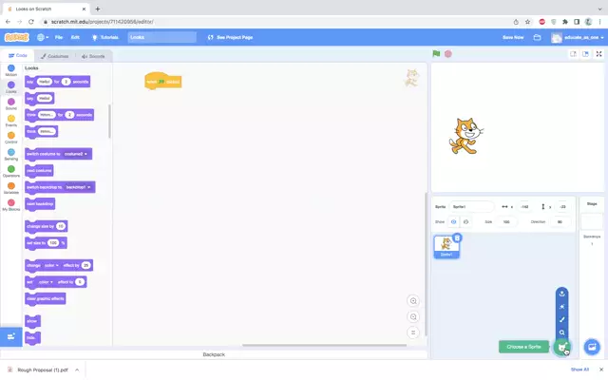Open the File menu
This screenshot has height=380, width=608.
click(x=59, y=37)
